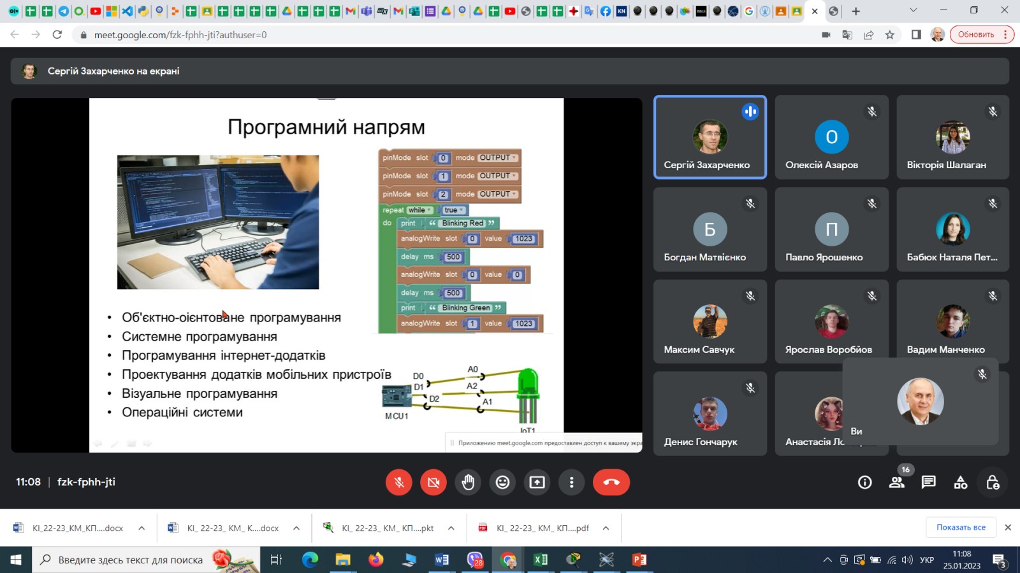The width and height of the screenshot is (1020, 573).
Task: Leave the call with red hang-up button
Action: point(611,483)
